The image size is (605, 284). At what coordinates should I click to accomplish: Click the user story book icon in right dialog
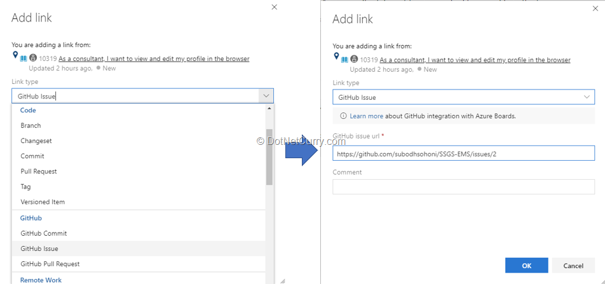[344, 60]
